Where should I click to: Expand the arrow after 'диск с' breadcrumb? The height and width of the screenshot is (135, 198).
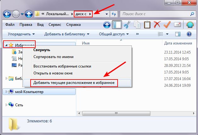(90, 14)
